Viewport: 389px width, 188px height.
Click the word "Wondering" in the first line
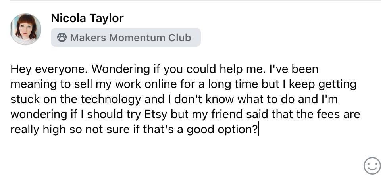pyautogui.click(x=121, y=69)
